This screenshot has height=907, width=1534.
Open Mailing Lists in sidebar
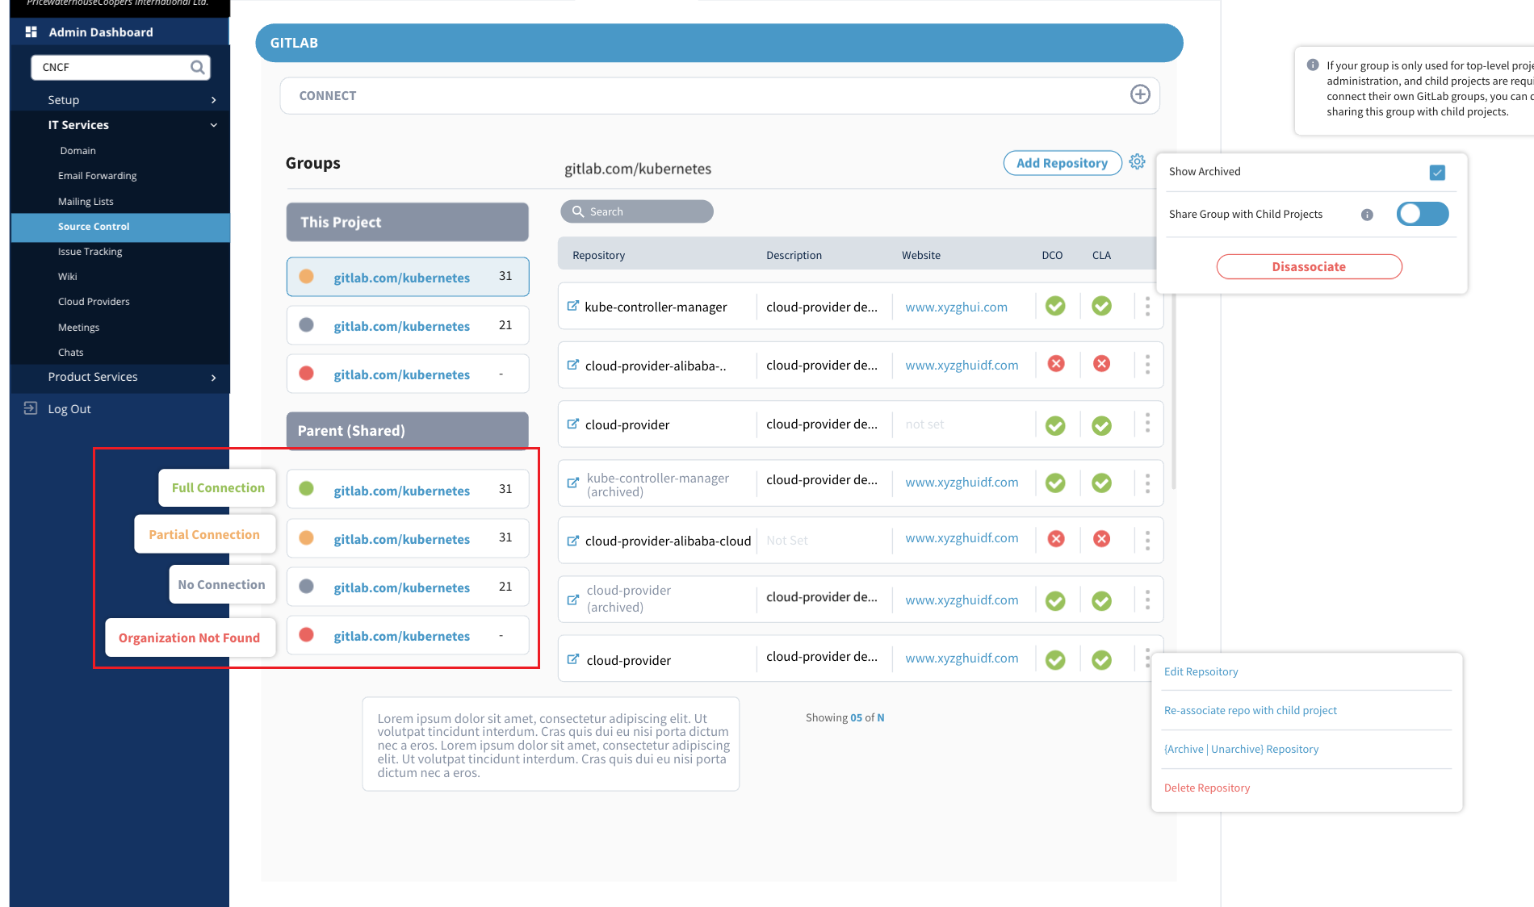(x=86, y=202)
